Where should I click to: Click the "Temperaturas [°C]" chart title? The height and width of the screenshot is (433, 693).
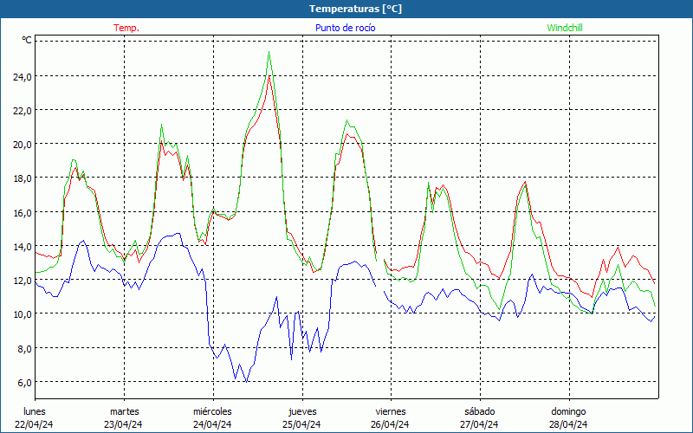pyautogui.click(x=355, y=9)
